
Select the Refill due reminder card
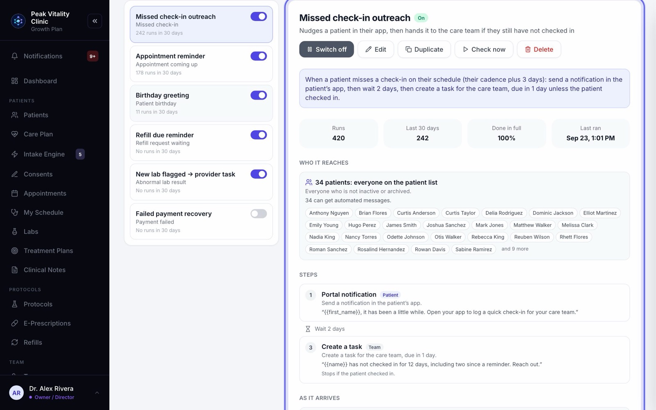(x=201, y=143)
